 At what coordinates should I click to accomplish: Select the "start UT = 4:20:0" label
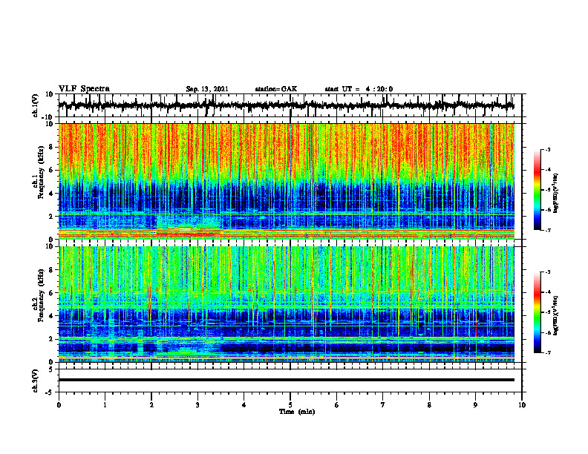(359, 89)
